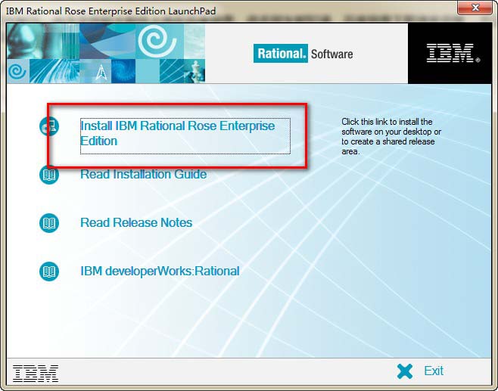Visit the IBM developerWorks:Rational link

(x=160, y=271)
